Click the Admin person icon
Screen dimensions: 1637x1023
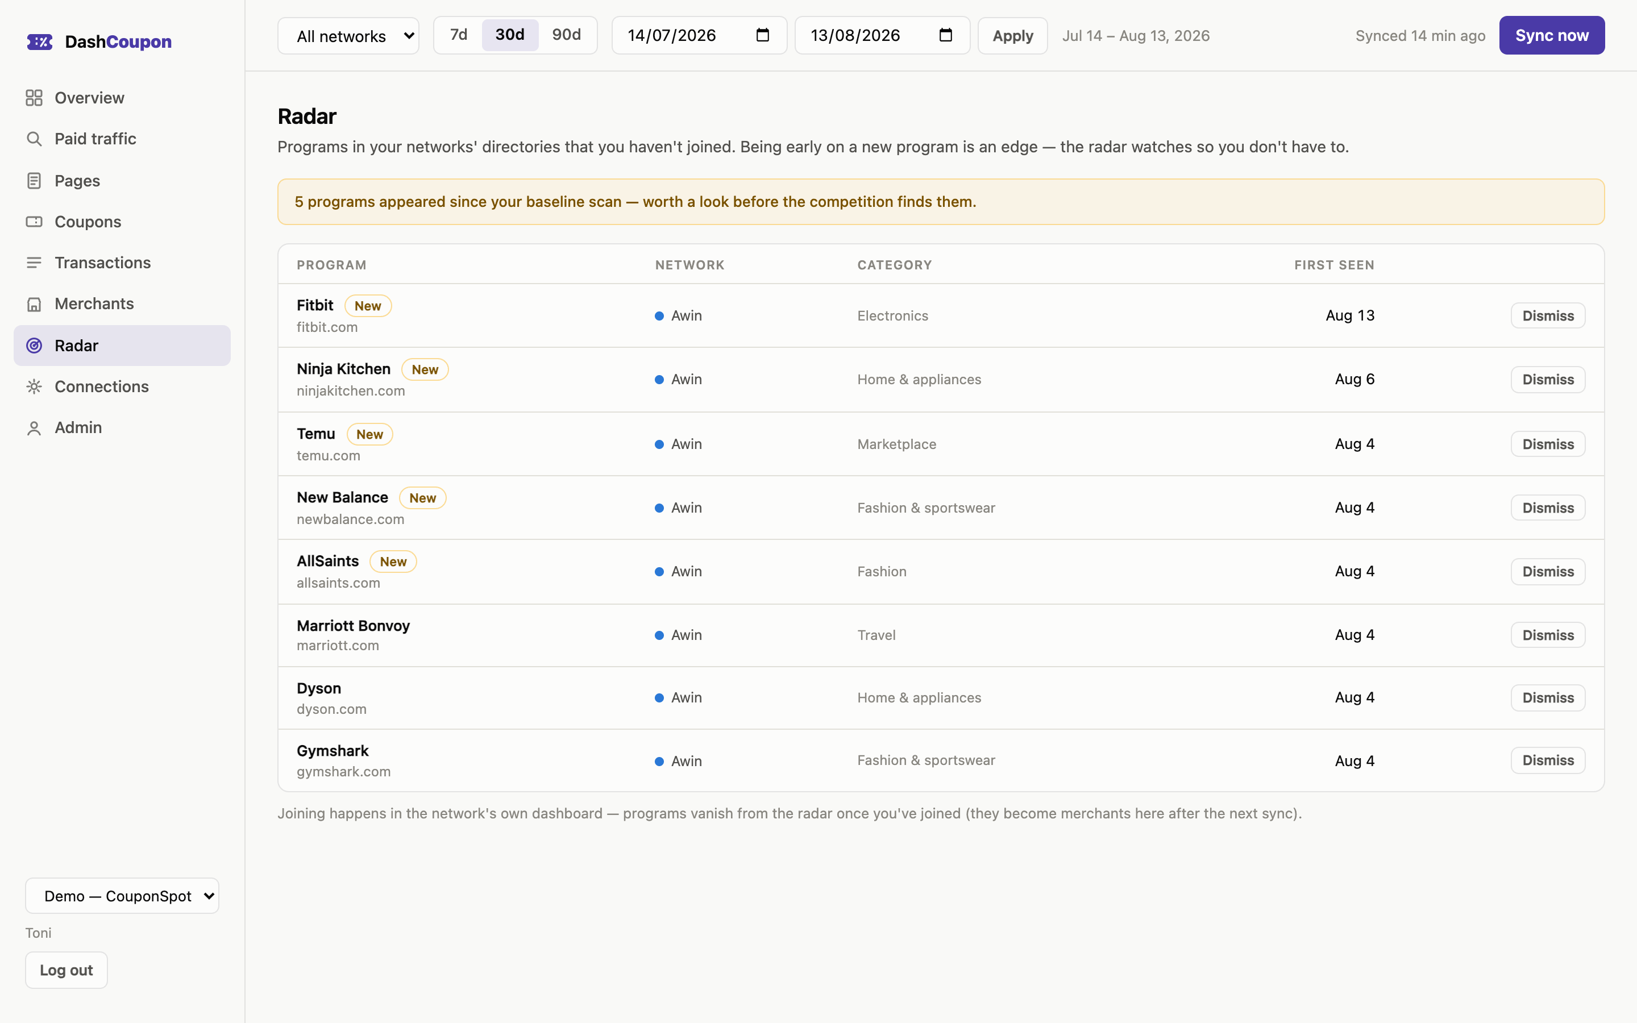point(34,427)
